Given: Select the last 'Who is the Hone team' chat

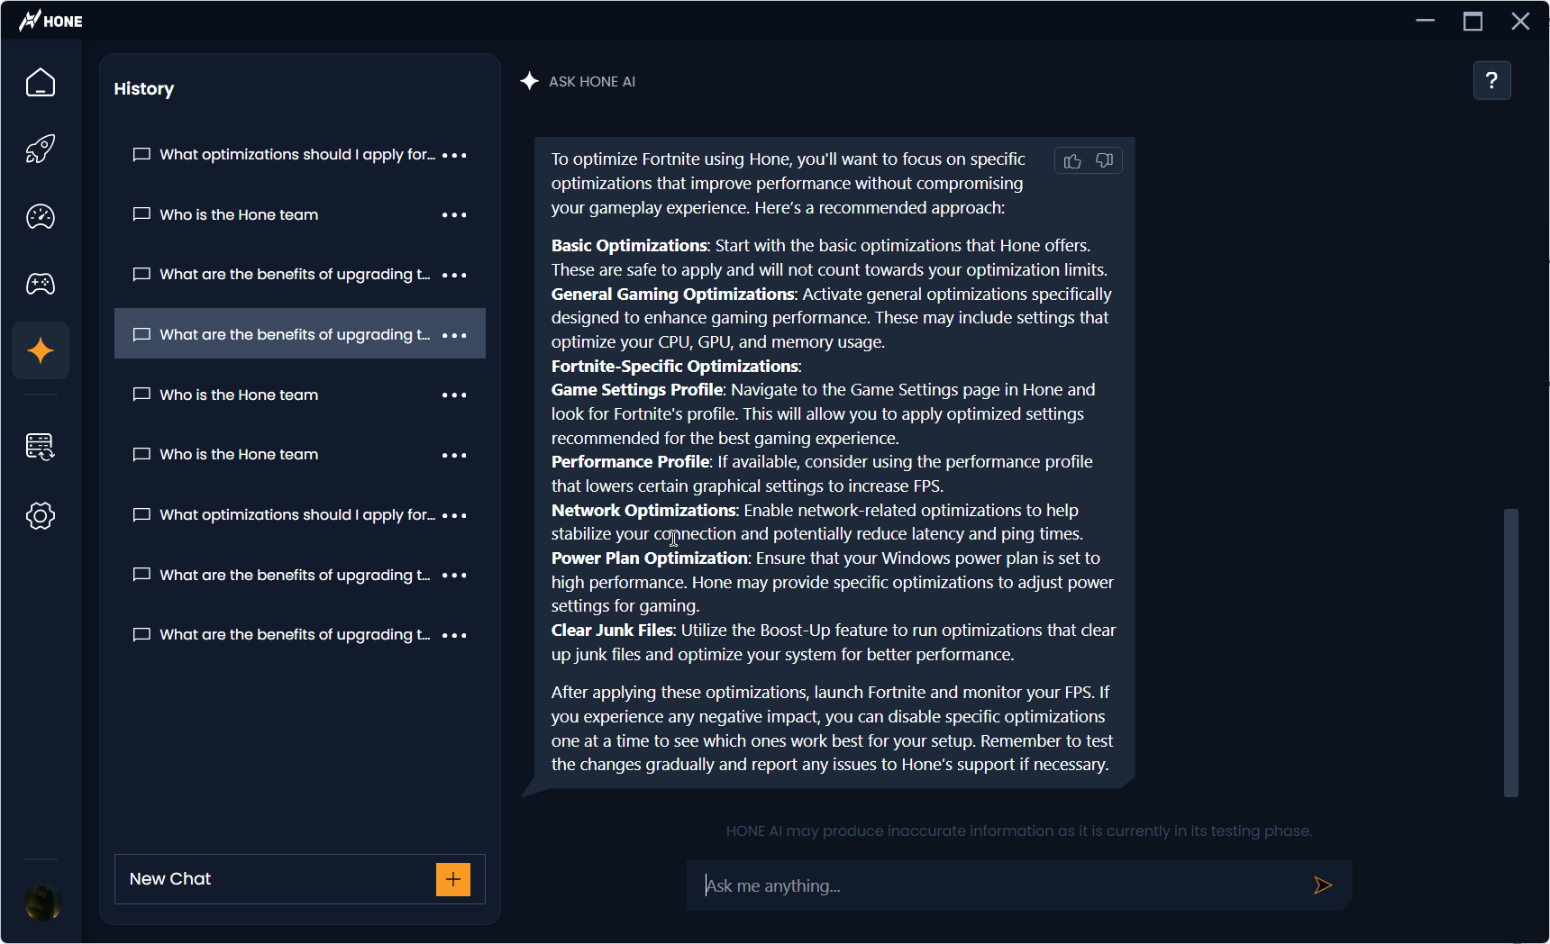Looking at the screenshot, I should (x=239, y=455).
